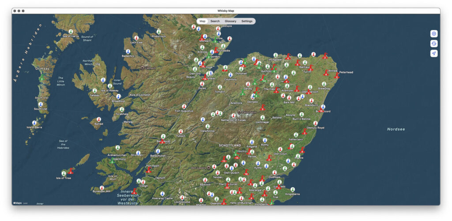The image size is (452, 221).
Task: Click the Badachro blue distillery pin
Action: pos(128,52)
